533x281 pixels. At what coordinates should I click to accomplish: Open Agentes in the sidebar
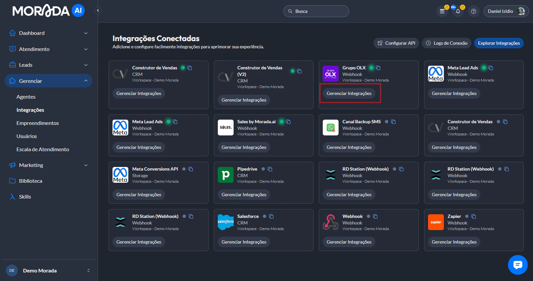pos(26,97)
